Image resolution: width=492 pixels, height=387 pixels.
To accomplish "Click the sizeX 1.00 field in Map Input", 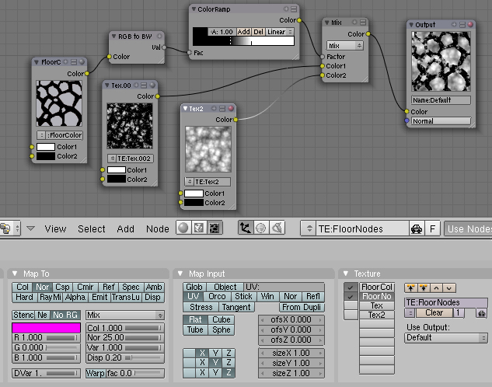I will [x=291, y=353].
